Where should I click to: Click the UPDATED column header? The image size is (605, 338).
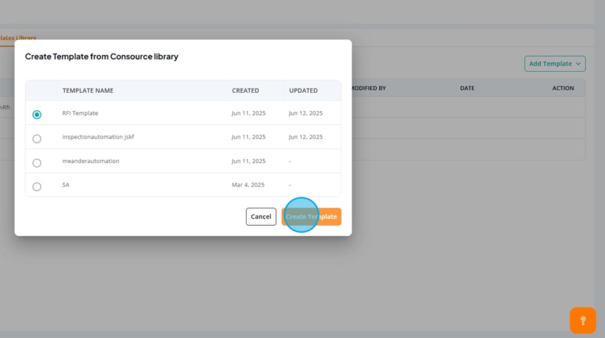point(303,91)
